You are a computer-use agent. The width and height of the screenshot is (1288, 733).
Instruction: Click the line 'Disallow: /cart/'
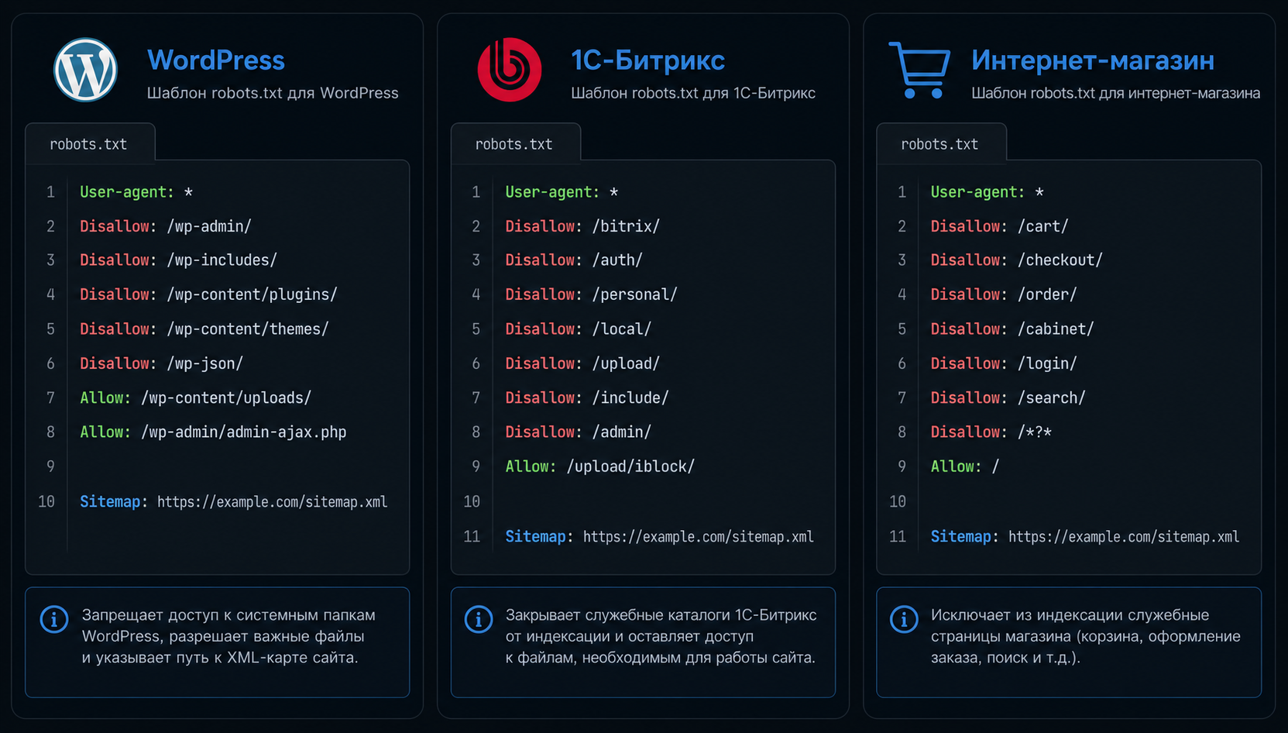(999, 226)
